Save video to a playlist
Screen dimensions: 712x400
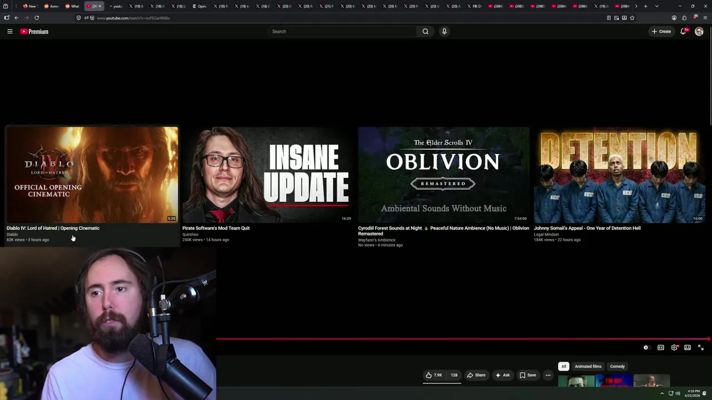pyautogui.click(x=528, y=375)
